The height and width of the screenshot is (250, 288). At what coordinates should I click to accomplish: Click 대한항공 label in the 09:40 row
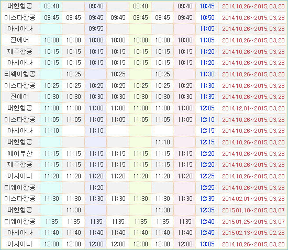pos(20,6)
